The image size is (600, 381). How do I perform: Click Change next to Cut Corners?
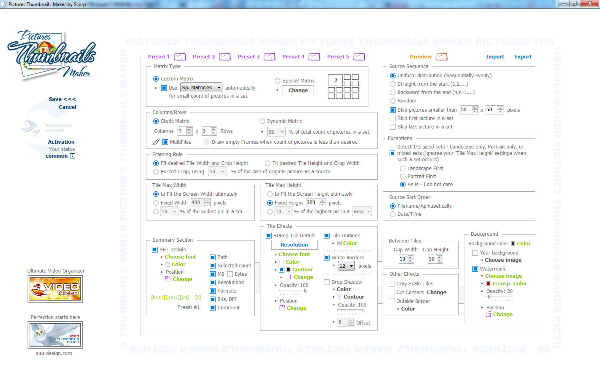click(x=436, y=293)
